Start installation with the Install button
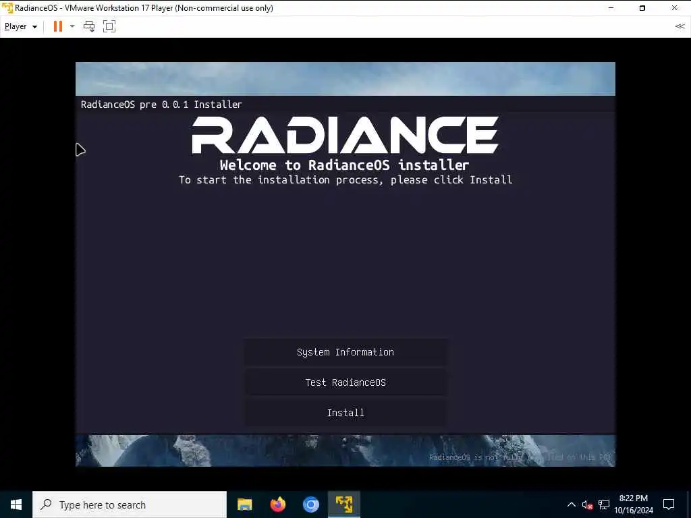The height and width of the screenshot is (518, 691). pos(345,413)
